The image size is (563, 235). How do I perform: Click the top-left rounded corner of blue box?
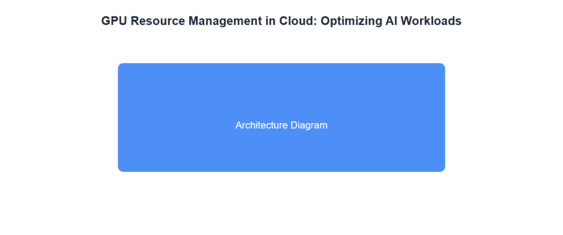(x=121, y=66)
